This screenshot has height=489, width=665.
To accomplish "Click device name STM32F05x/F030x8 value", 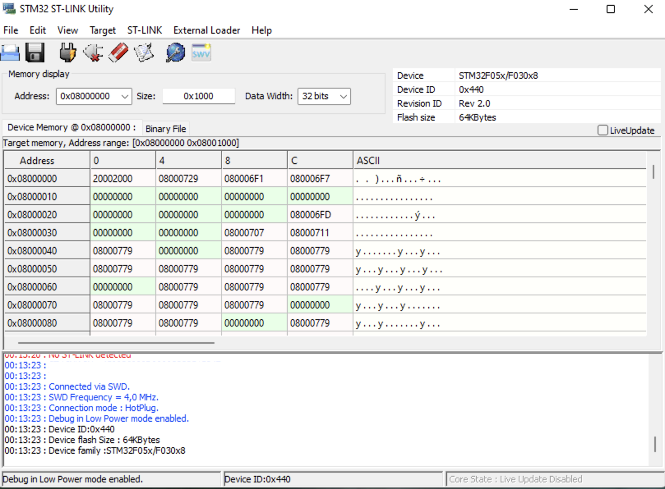I will 498,75.
